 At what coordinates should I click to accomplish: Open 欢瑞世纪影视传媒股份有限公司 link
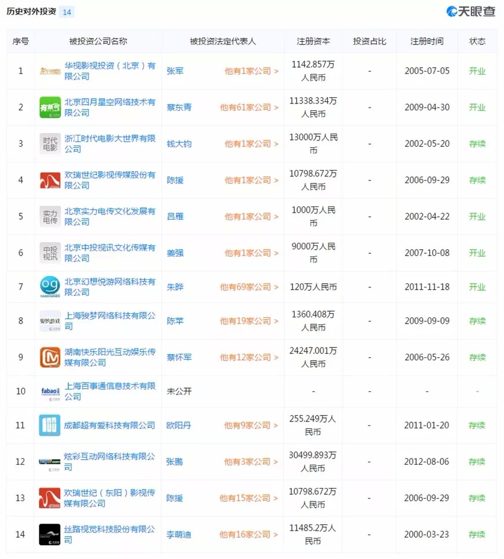[x=110, y=180]
